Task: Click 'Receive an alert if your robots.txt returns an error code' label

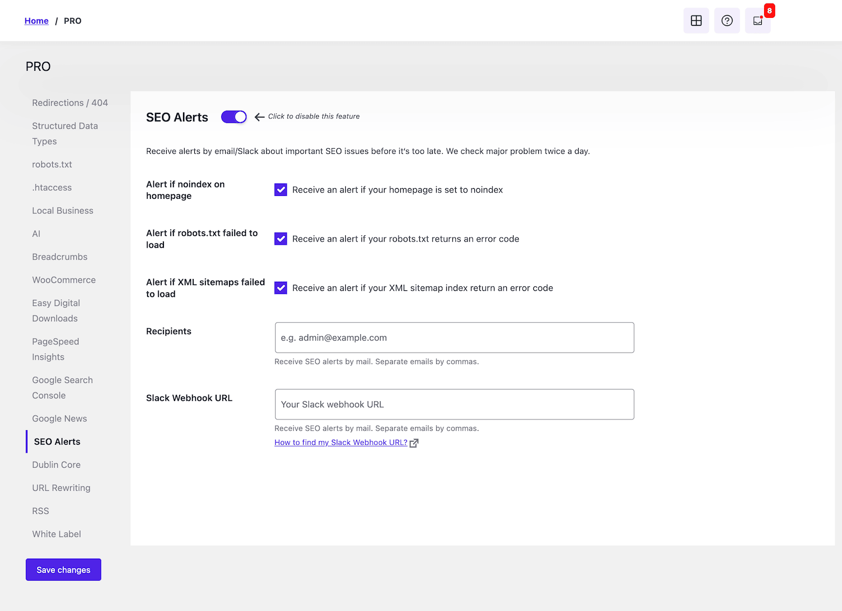Action: [406, 239]
